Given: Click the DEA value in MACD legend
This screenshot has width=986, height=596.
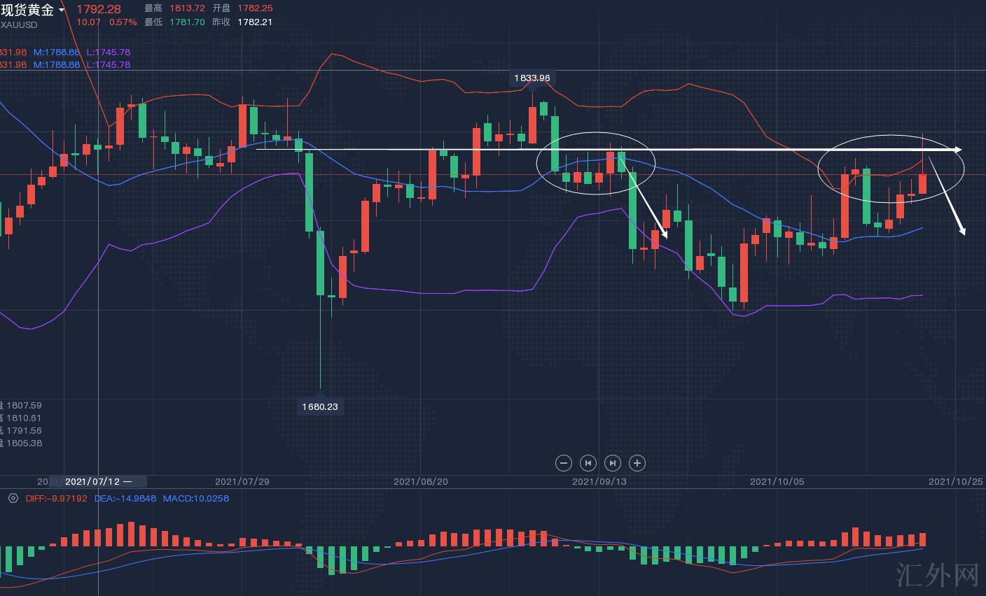Looking at the screenshot, I should coord(125,499).
